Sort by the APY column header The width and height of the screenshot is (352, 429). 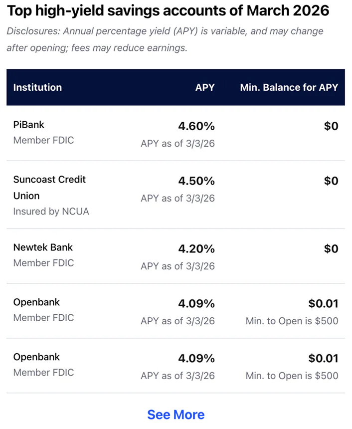pos(205,87)
